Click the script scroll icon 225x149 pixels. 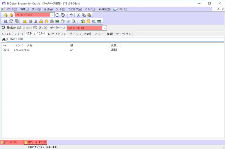coord(11,21)
